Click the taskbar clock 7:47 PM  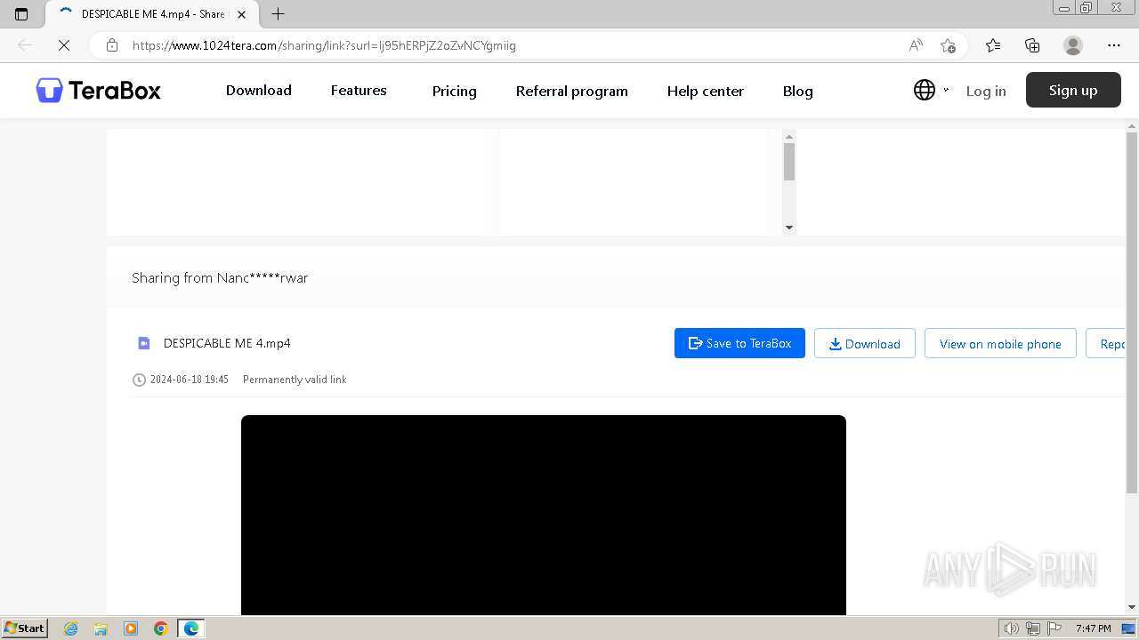[x=1093, y=628]
